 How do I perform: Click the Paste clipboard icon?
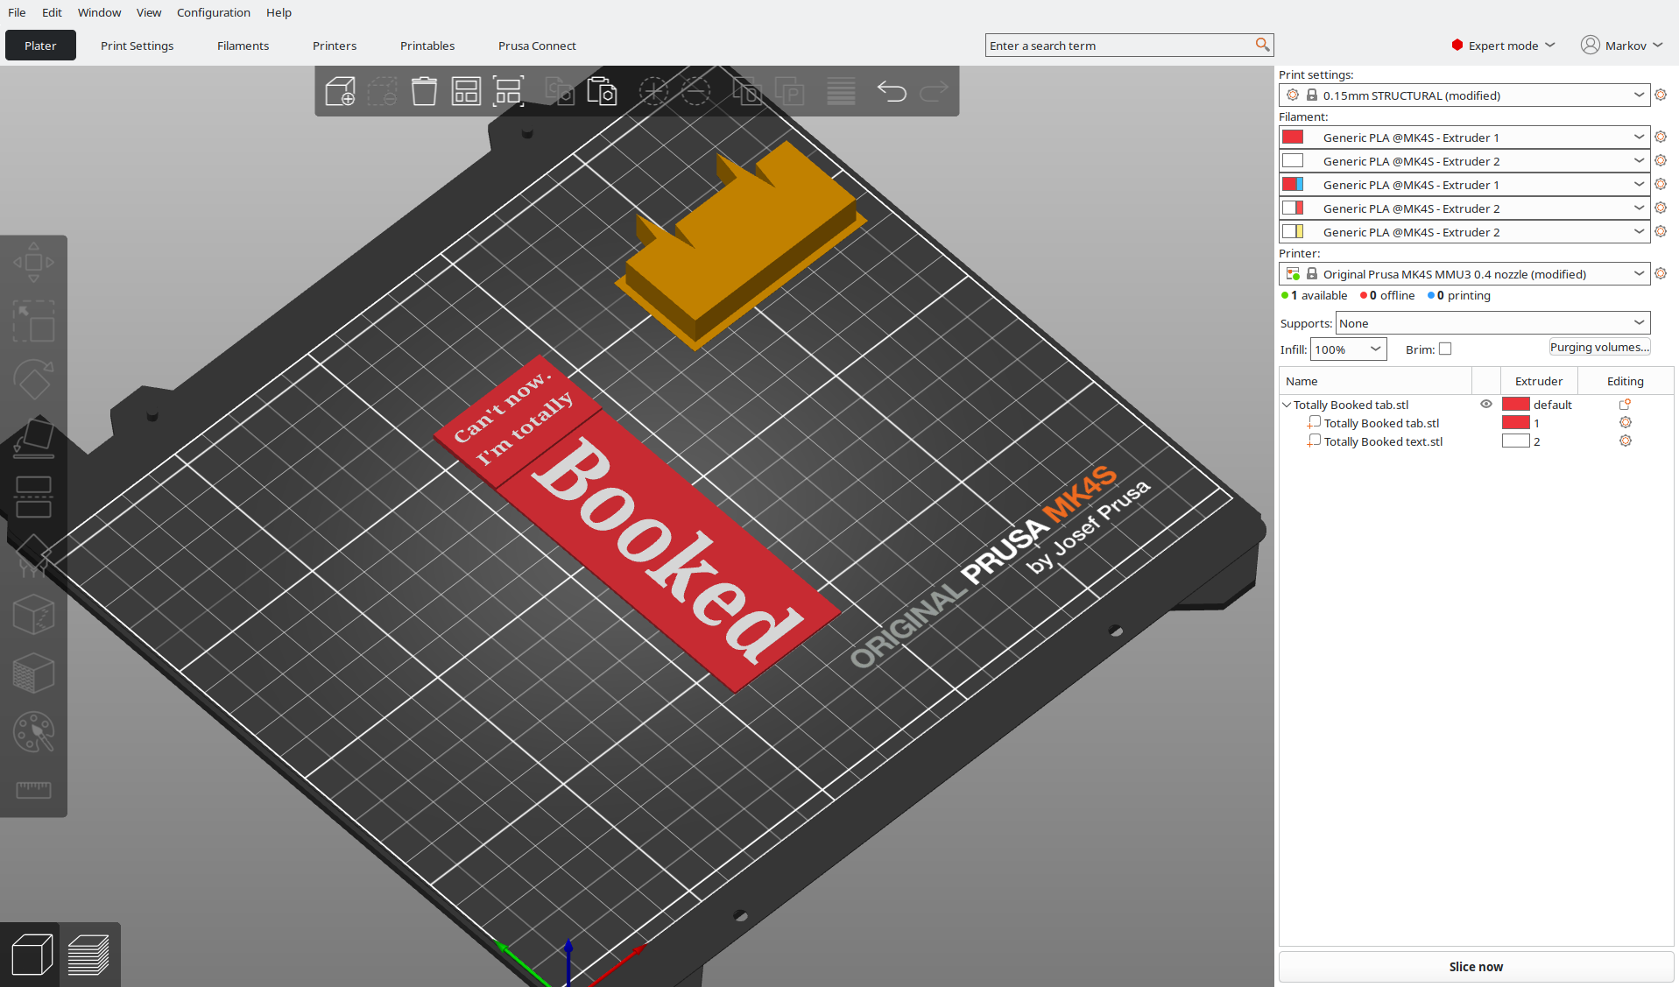click(x=602, y=91)
